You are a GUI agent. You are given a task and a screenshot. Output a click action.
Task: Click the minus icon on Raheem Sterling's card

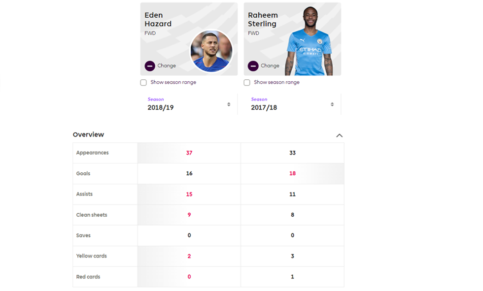click(253, 66)
